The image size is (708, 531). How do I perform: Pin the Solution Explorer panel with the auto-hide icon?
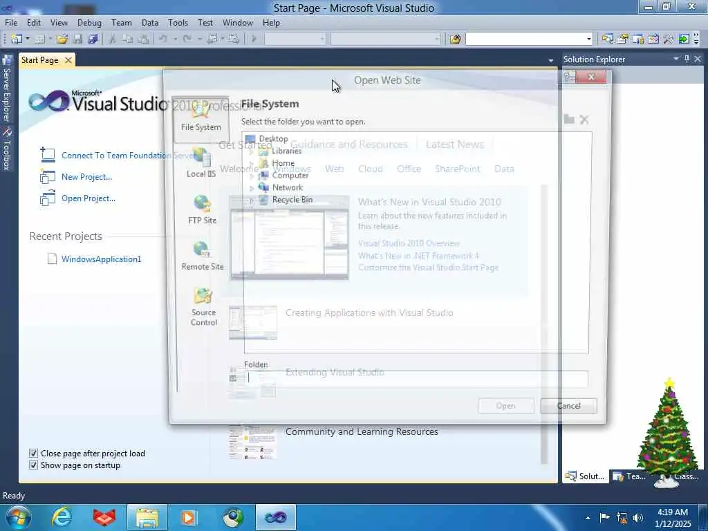687,59
